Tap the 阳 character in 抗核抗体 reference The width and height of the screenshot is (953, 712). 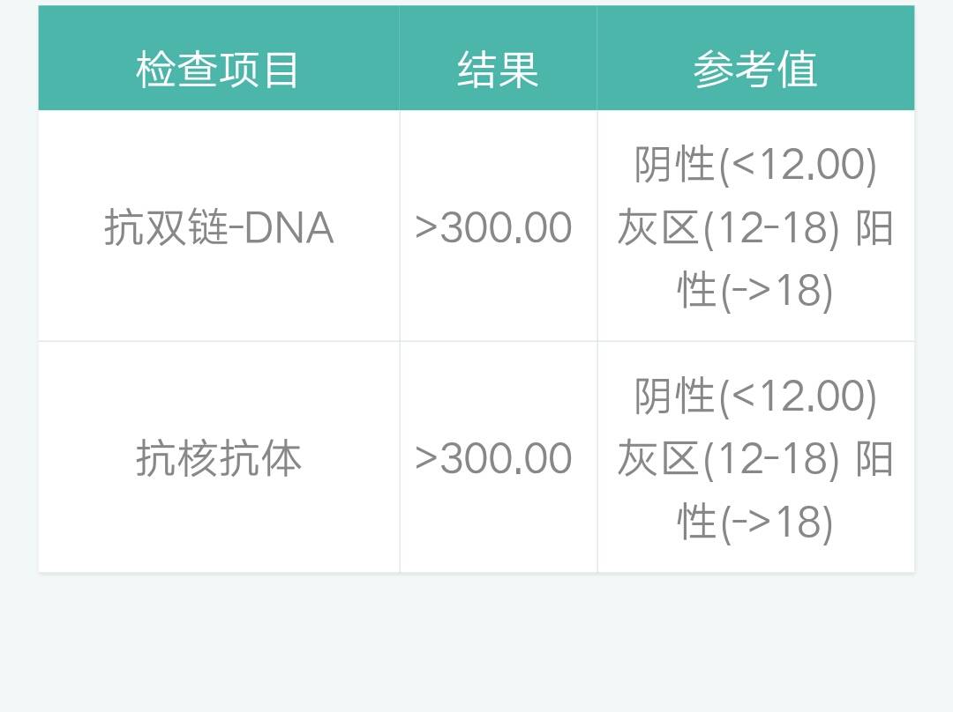tap(874, 459)
